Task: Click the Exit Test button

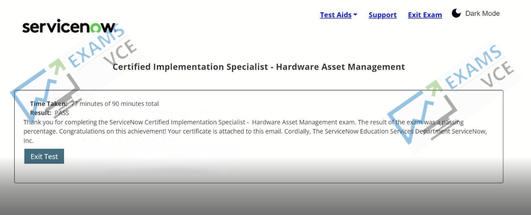Action: [44, 156]
